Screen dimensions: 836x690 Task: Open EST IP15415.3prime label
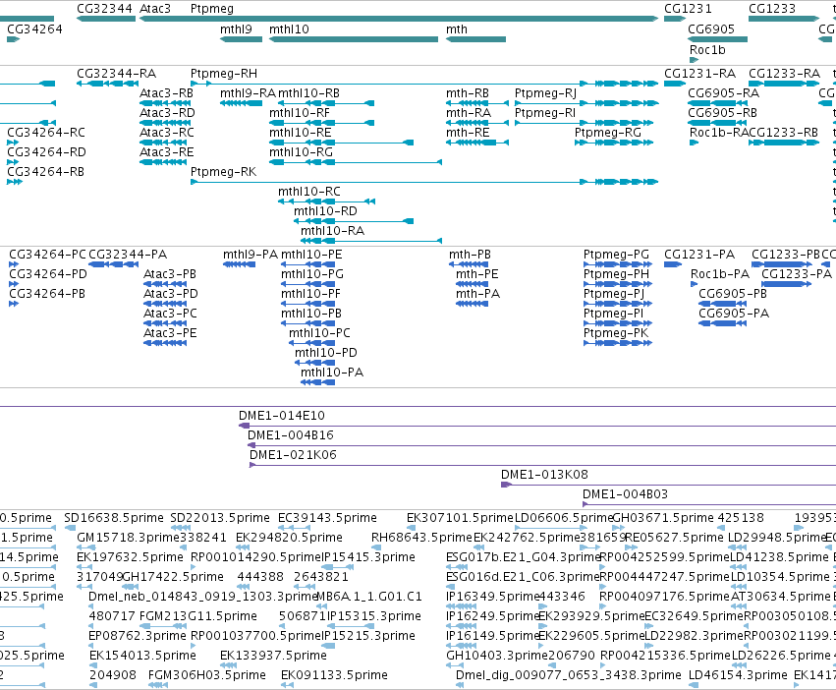pyautogui.click(x=368, y=557)
